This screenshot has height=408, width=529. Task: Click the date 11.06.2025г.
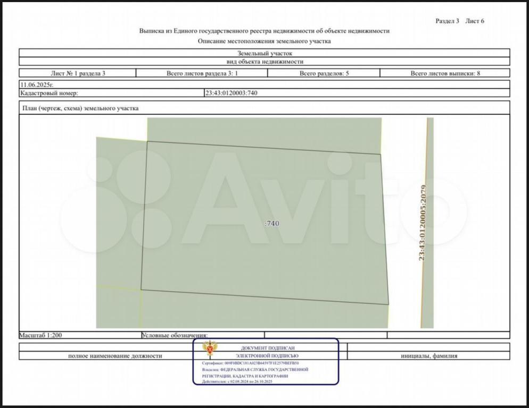pyautogui.click(x=37, y=84)
